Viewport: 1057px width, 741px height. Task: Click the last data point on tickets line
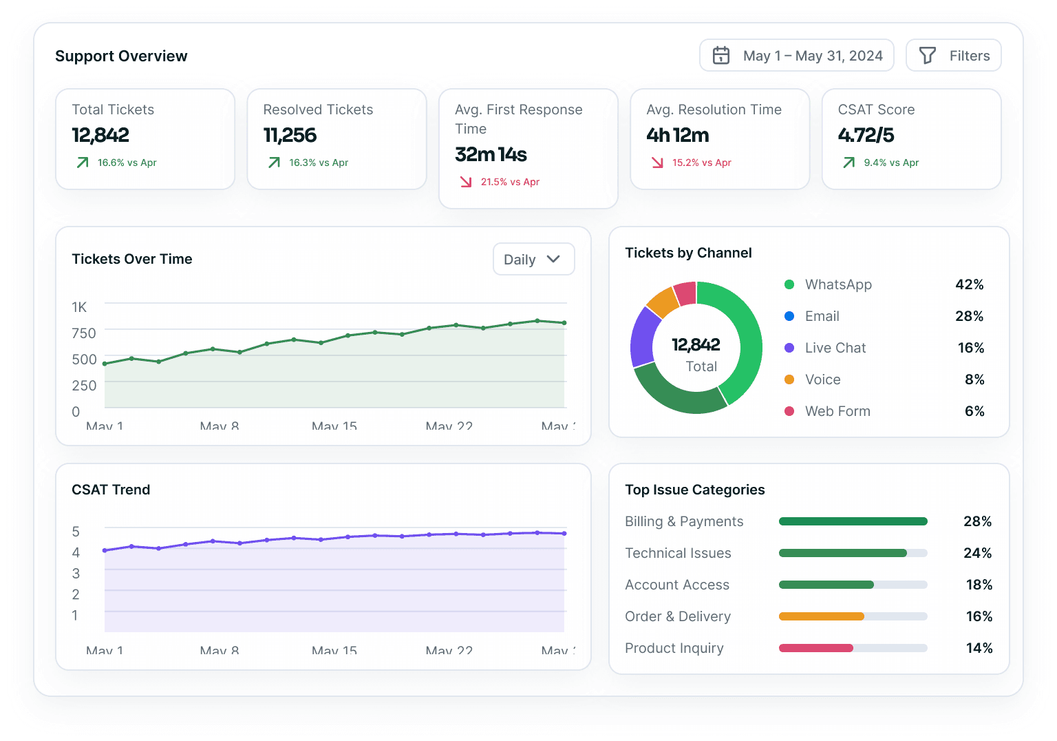(564, 322)
